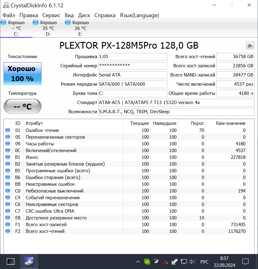Click the Наихудшее column header
This screenshot has width=258, height=269.
[x=164, y=123]
